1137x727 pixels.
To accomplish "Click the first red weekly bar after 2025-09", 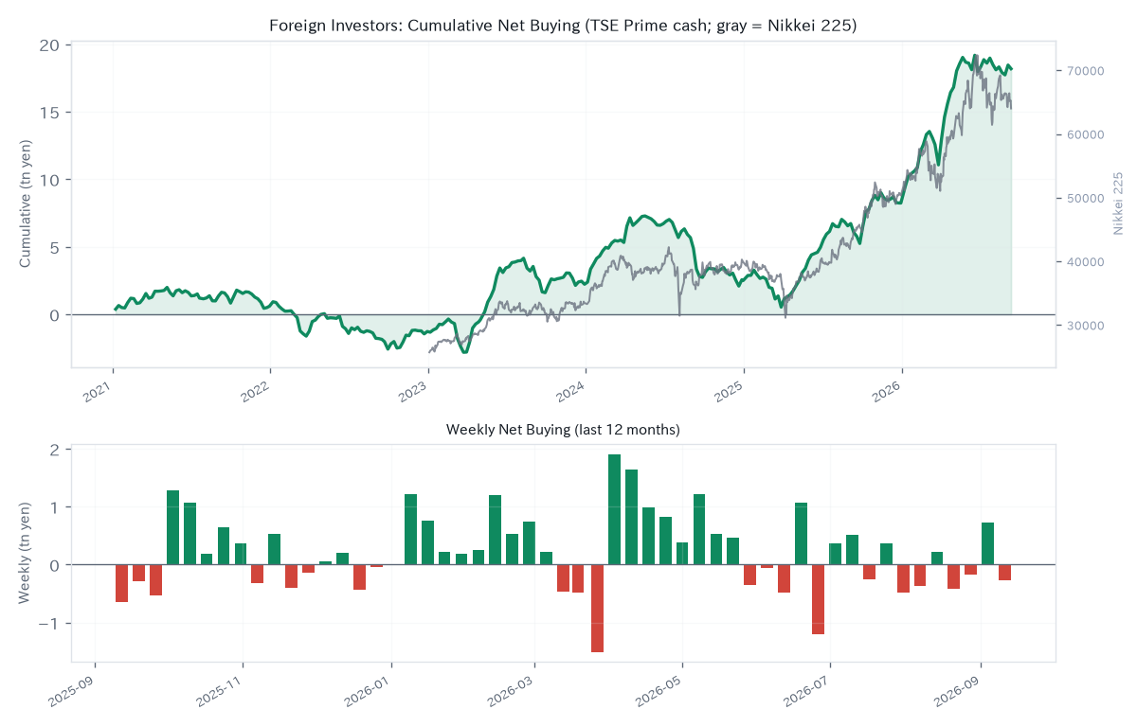I will coord(121,583).
